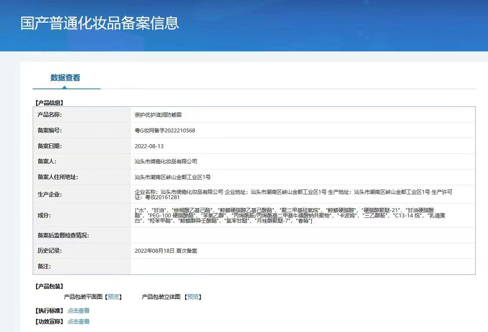Image resolution: width=488 pixels, height=332 pixels.
Task: Click the 历史记录: label
Action: click(50, 251)
